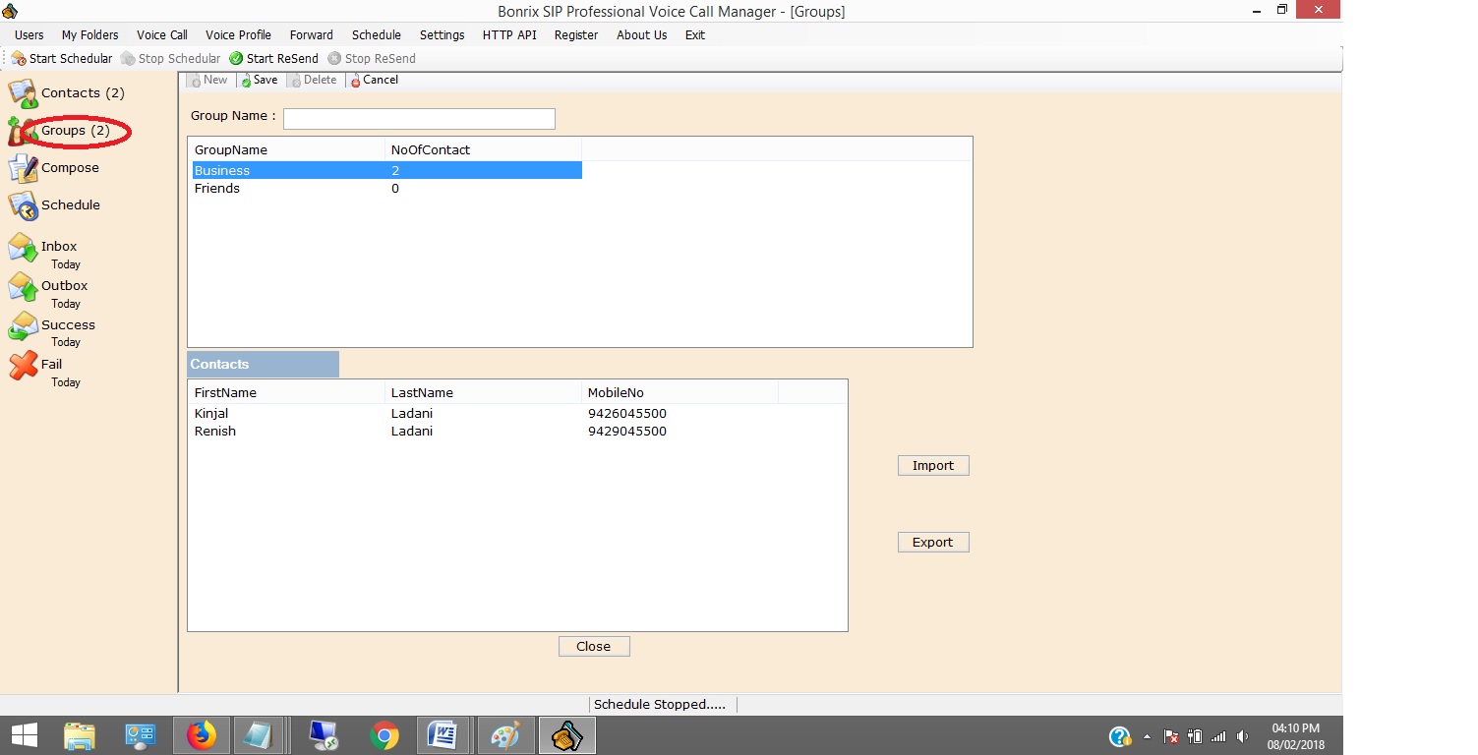
Task: Show hidden tray icons arrow
Action: coord(1147,736)
